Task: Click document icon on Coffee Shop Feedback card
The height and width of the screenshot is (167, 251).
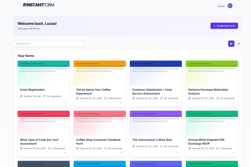Action: [77, 148]
